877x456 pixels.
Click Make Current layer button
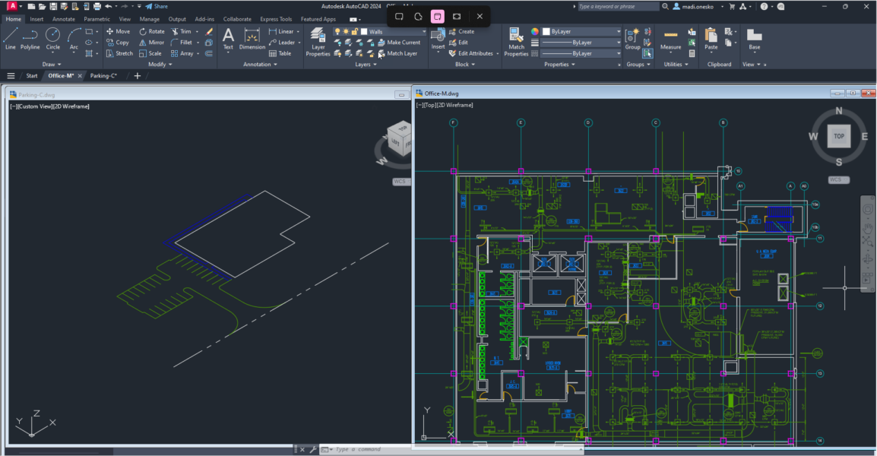399,43
